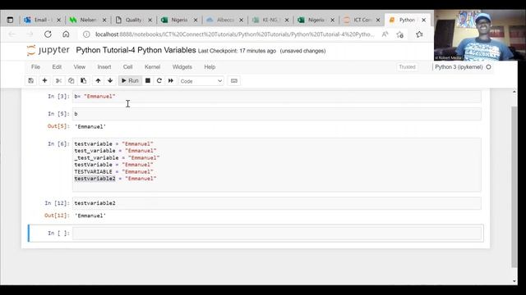Viewport: 526px width, 295px height.
Task: Click cell In [12] containing testvariable2
Action: pos(277,203)
